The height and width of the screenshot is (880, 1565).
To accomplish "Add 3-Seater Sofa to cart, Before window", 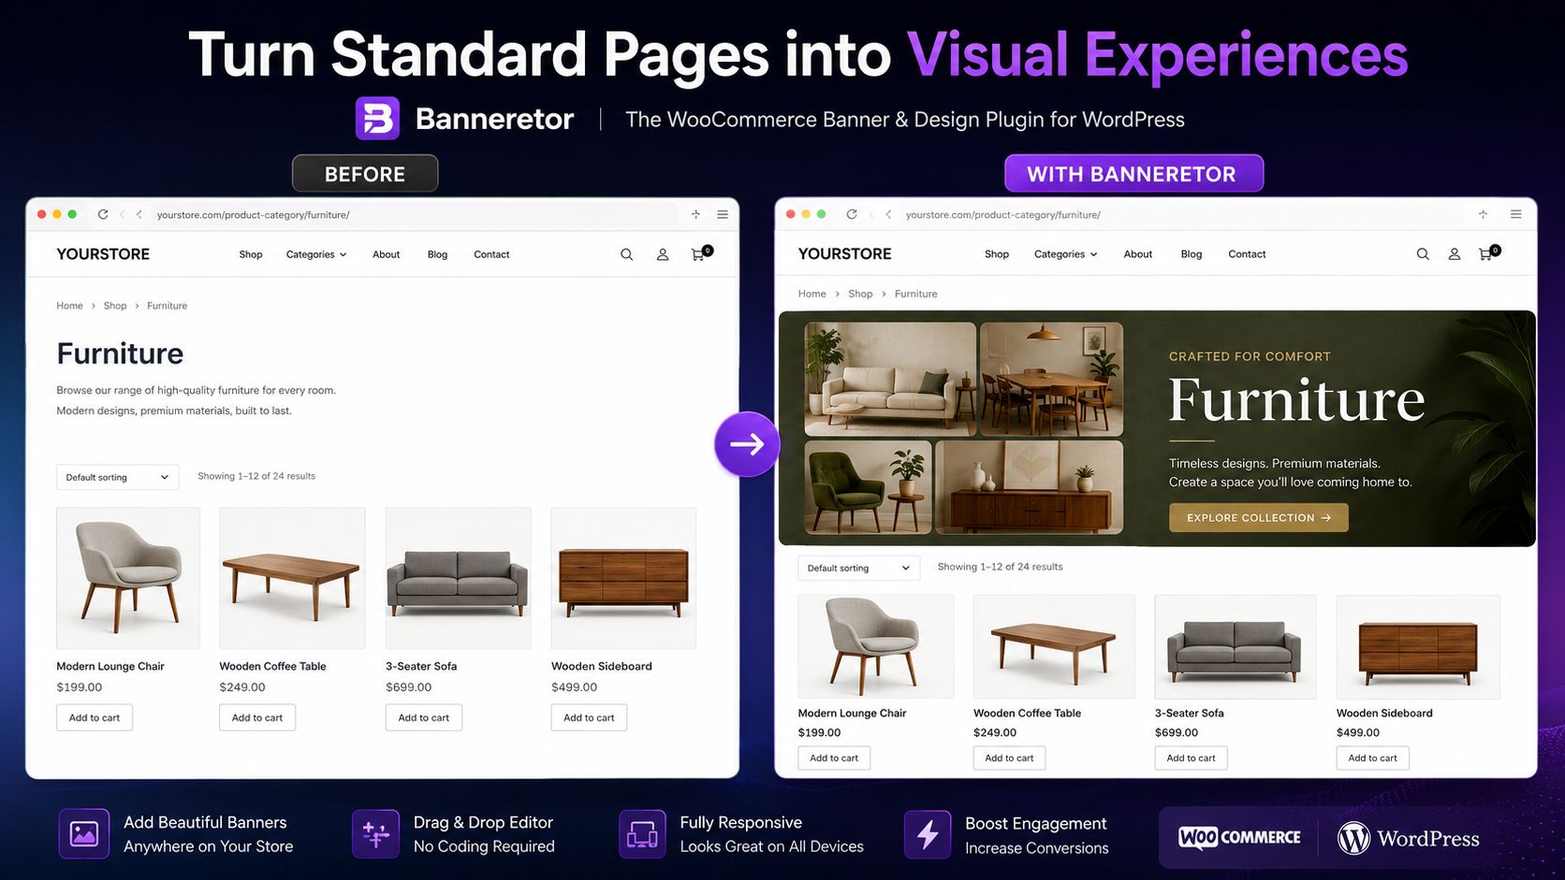I will point(424,717).
